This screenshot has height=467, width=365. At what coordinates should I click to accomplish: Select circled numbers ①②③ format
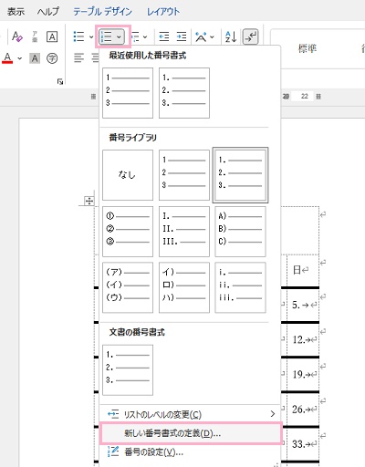point(128,232)
